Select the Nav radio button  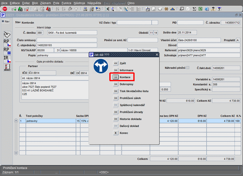pos(3,21)
